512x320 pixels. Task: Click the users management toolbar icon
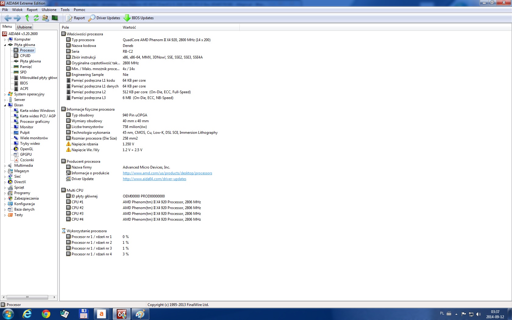45,18
